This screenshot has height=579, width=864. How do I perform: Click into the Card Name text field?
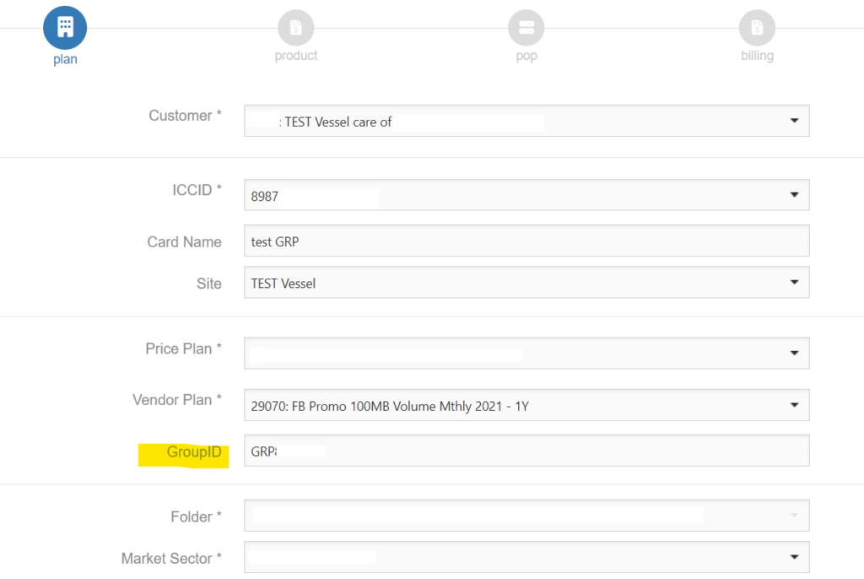pos(526,241)
